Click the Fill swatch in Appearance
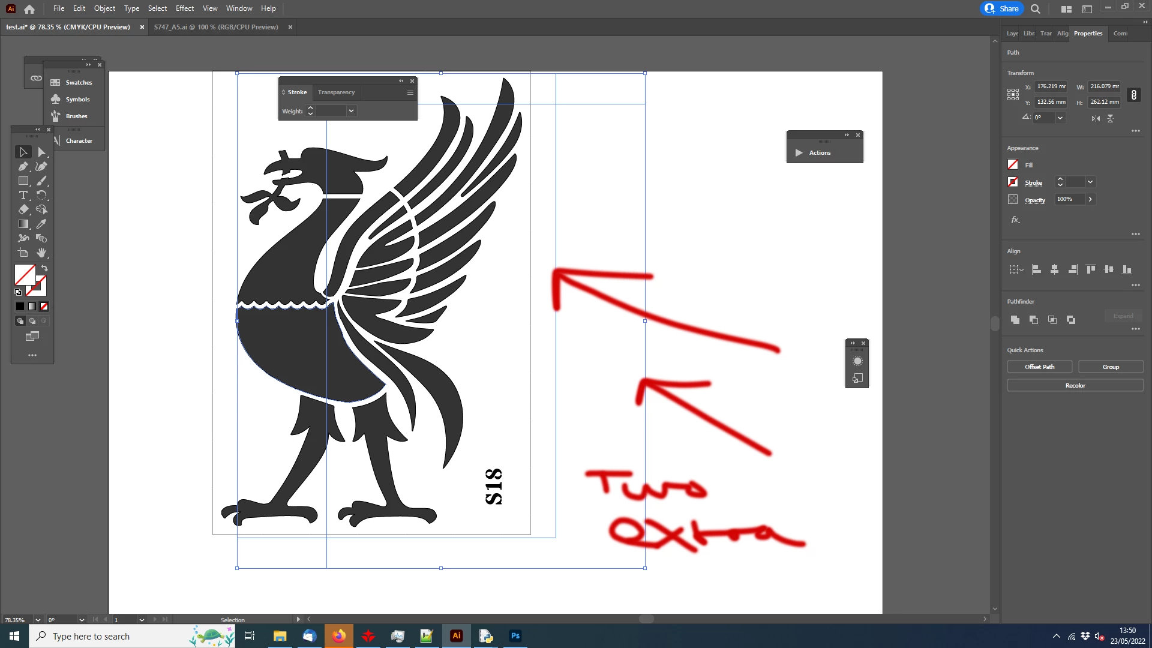 click(x=1013, y=165)
